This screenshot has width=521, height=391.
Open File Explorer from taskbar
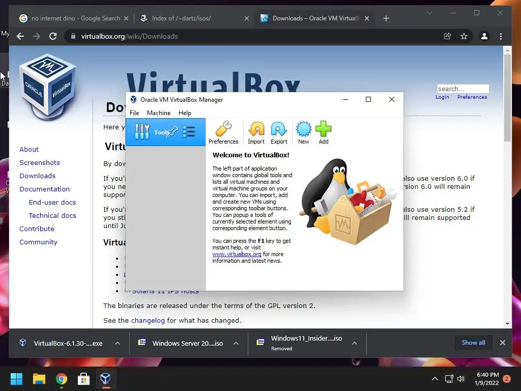point(39,379)
